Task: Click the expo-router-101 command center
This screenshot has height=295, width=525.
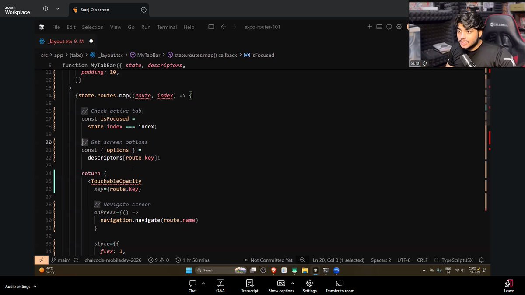Action: pos(262,27)
